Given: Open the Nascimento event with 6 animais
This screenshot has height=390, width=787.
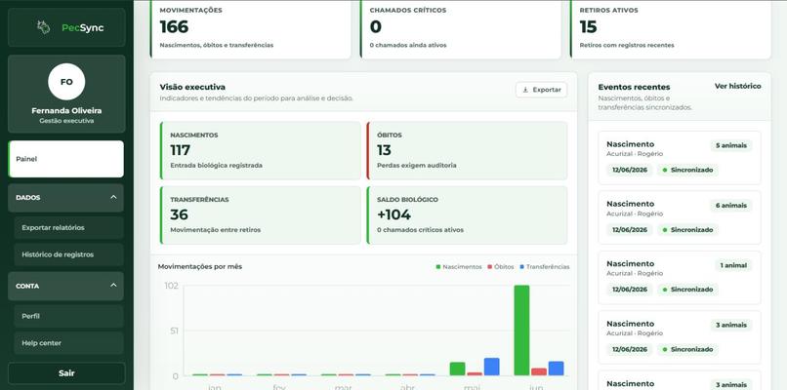Looking at the screenshot, I should [x=680, y=217].
